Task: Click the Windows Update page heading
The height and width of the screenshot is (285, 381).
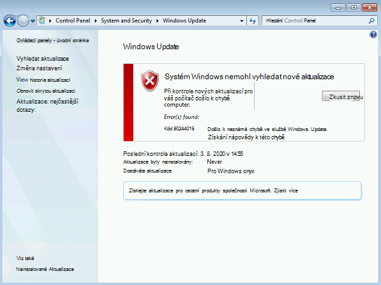Action: point(151,47)
